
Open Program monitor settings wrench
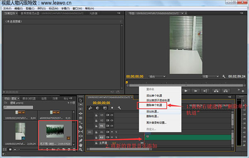coord(224,76)
